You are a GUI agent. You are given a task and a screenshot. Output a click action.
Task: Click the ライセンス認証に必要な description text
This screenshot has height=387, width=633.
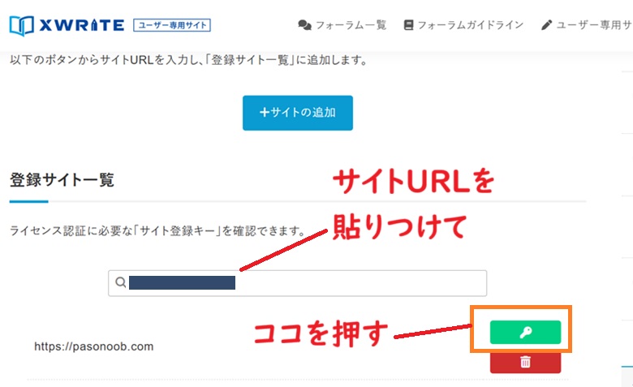click(158, 231)
